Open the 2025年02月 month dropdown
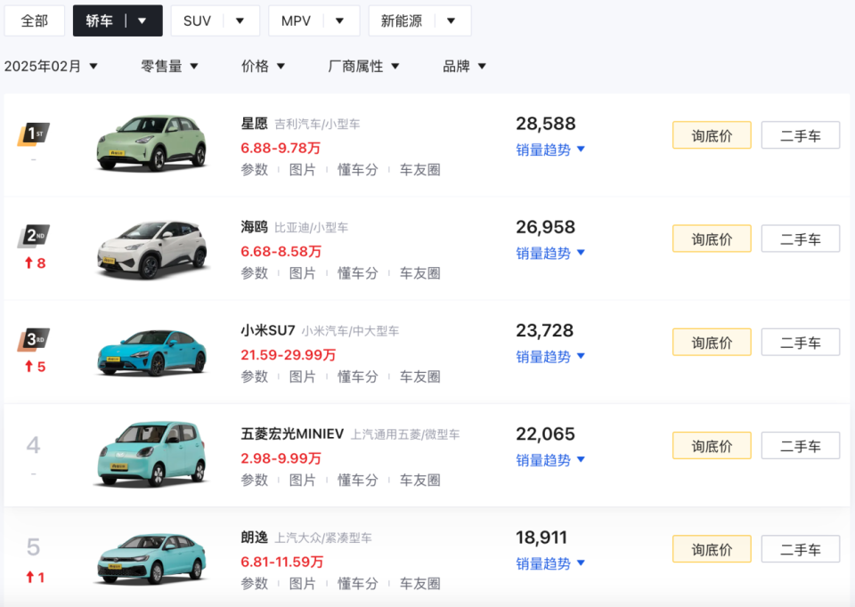 51,65
